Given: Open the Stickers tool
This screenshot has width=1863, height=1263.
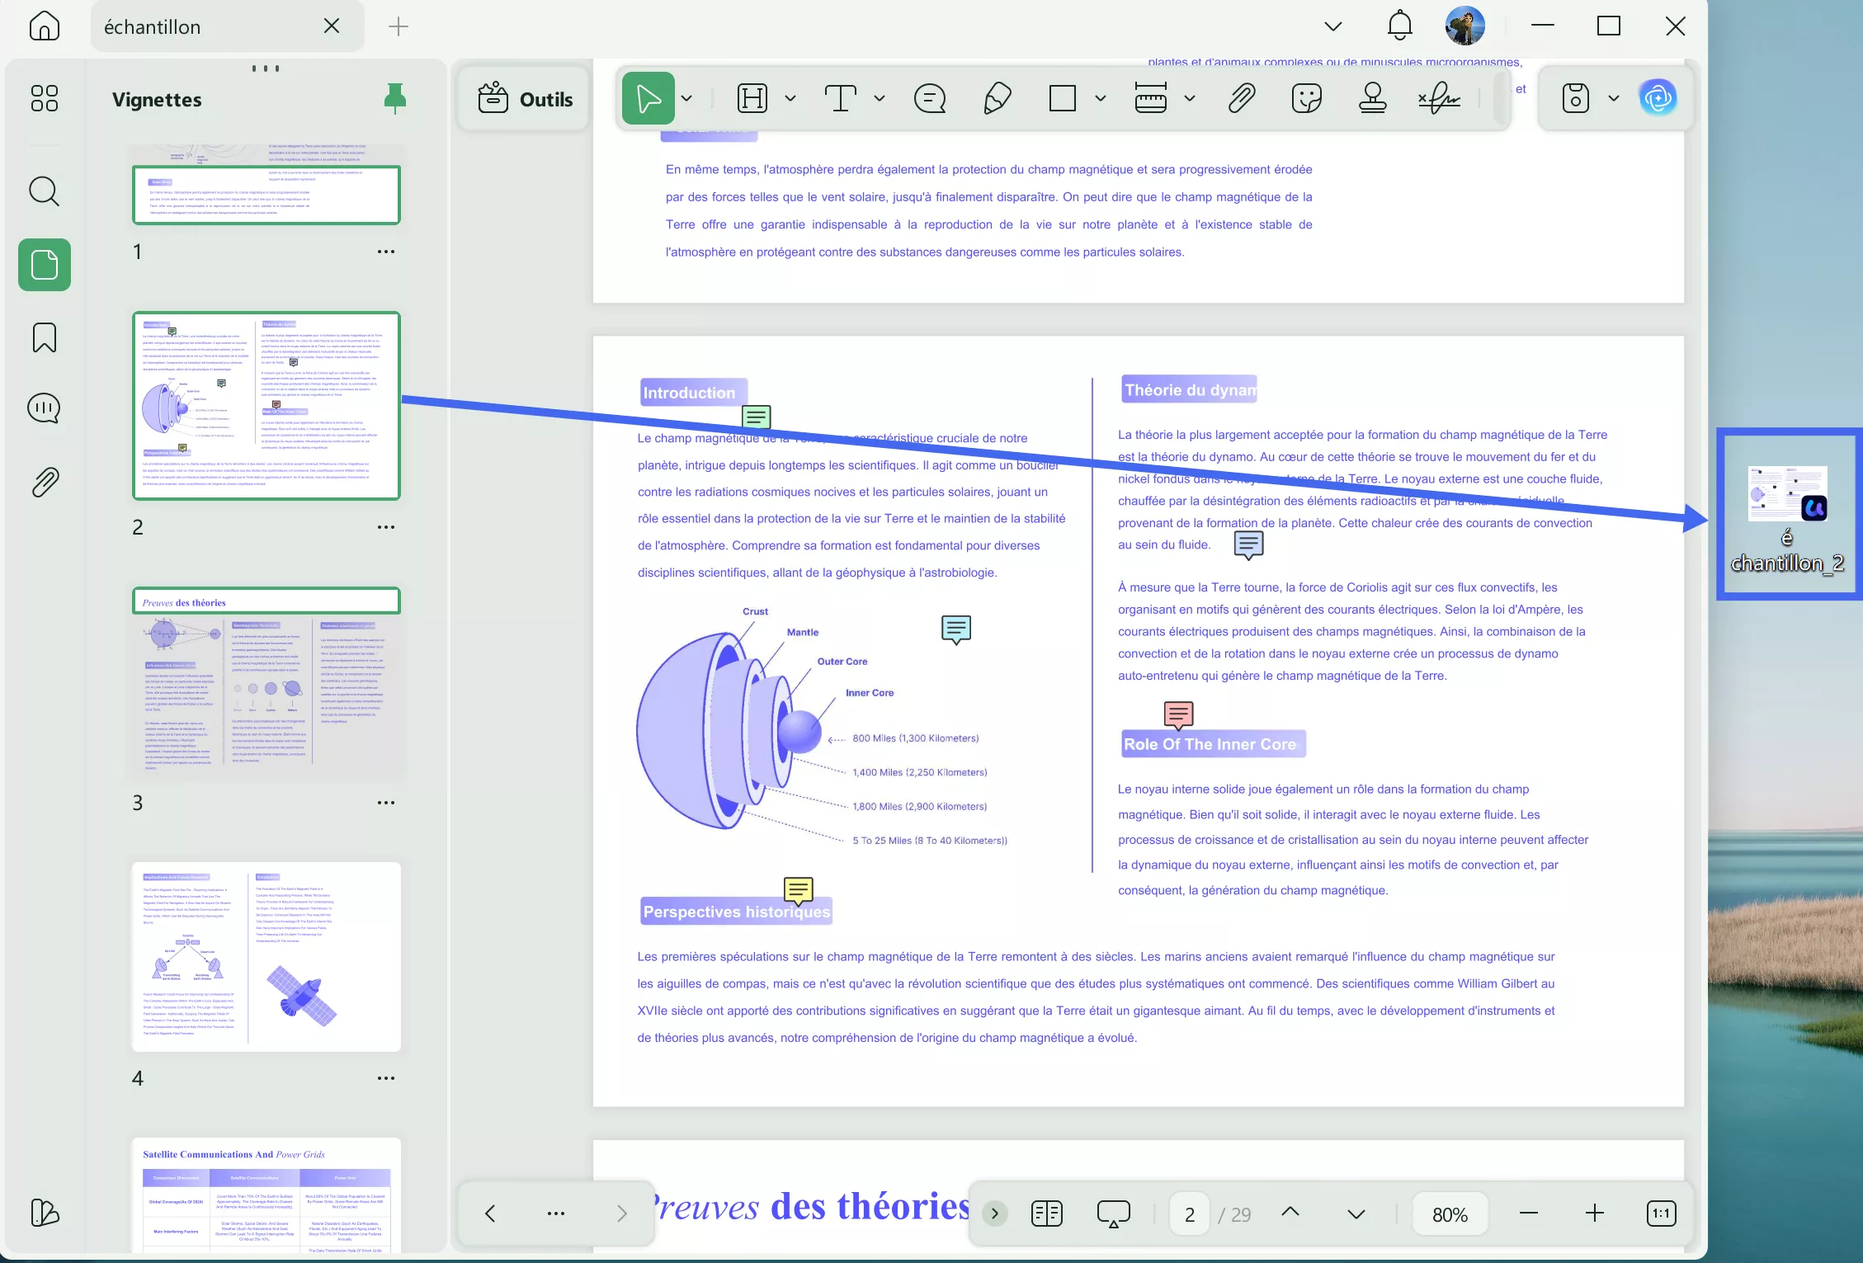Looking at the screenshot, I should pos(1307,98).
